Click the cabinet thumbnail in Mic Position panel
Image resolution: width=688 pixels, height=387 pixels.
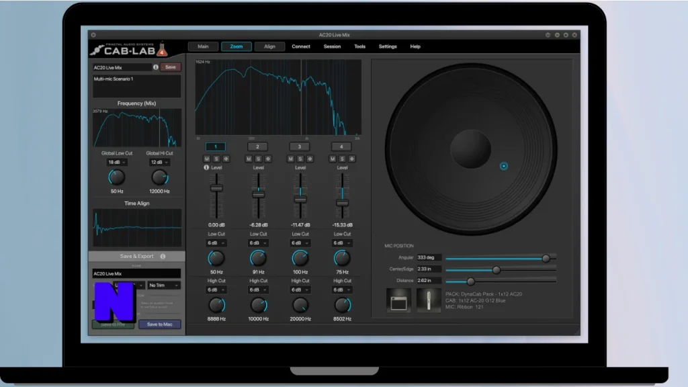coord(398,300)
